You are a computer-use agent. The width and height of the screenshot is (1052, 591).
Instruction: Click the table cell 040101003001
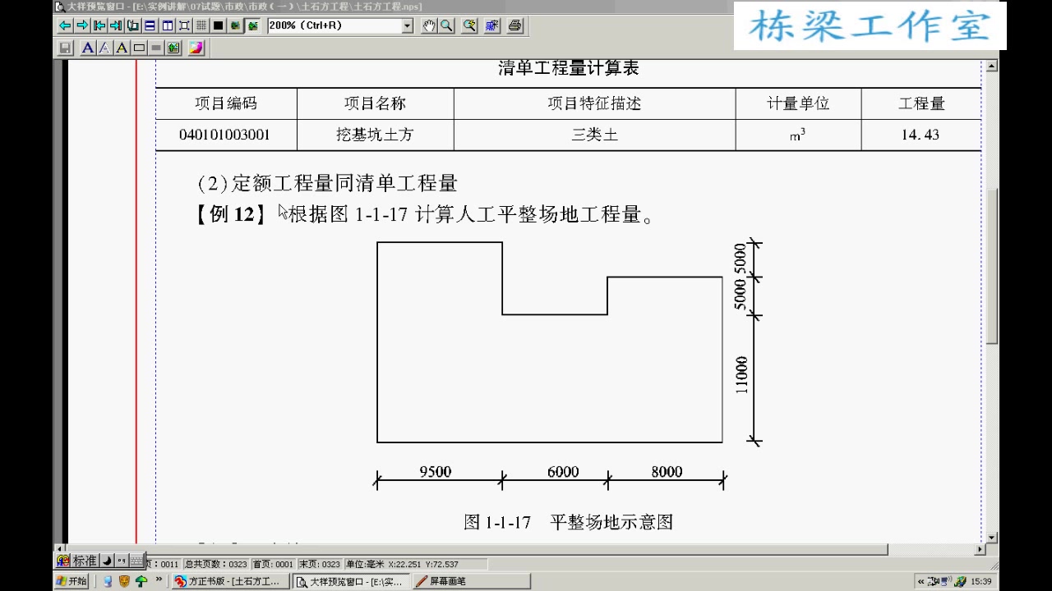click(224, 135)
